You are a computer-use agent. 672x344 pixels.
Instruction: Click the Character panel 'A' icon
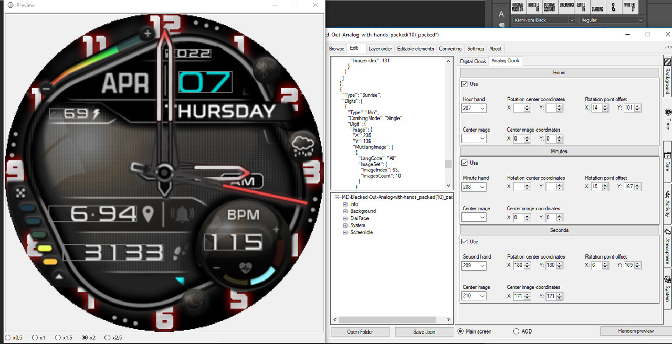pyautogui.click(x=501, y=14)
